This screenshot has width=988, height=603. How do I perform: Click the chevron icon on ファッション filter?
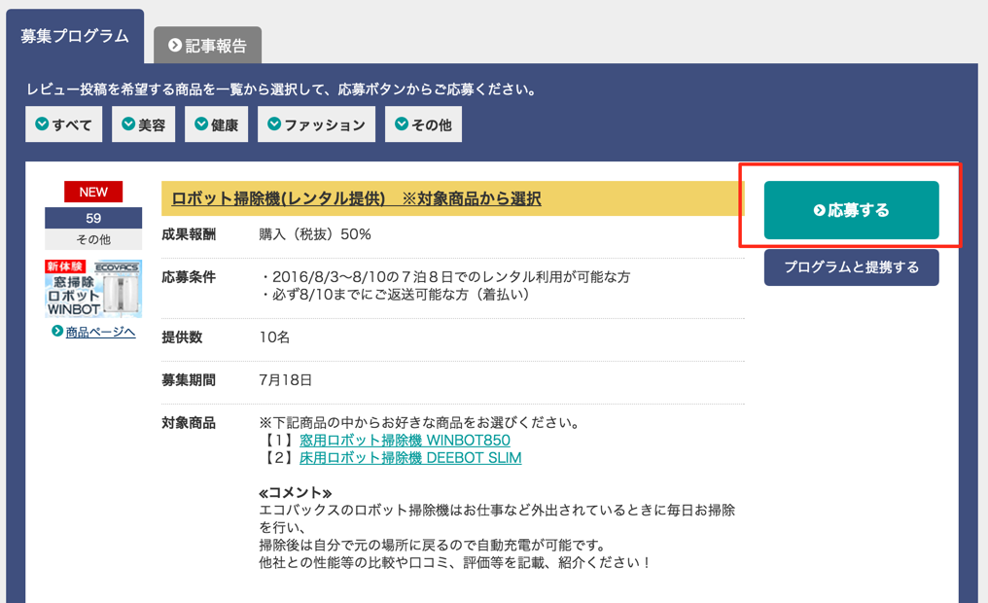coord(274,124)
